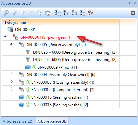Select SN-000001 {Slip-on gear} row
The width and height of the screenshot is (138, 125).
(61, 37)
